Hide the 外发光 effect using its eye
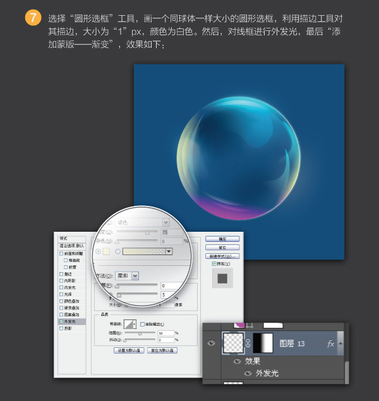 248,373
